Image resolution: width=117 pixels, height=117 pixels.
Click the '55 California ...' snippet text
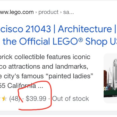point(21,86)
